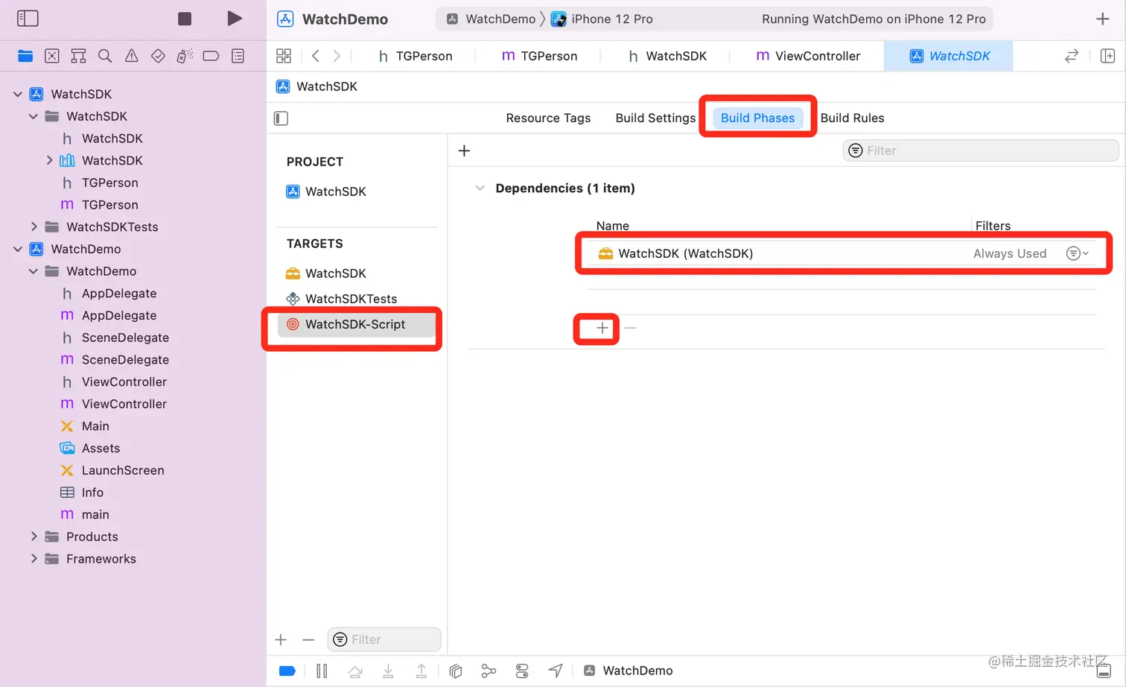Open the Always Used filters dropdown
Viewport: 1126px width, 687px height.
[x=1077, y=253]
